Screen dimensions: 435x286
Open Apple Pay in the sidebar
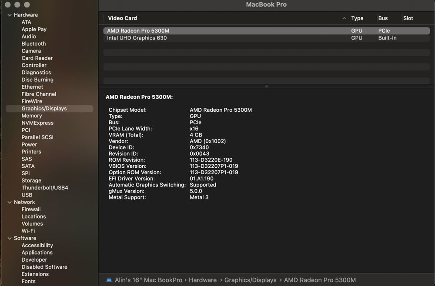pyautogui.click(x=34, y=30)
